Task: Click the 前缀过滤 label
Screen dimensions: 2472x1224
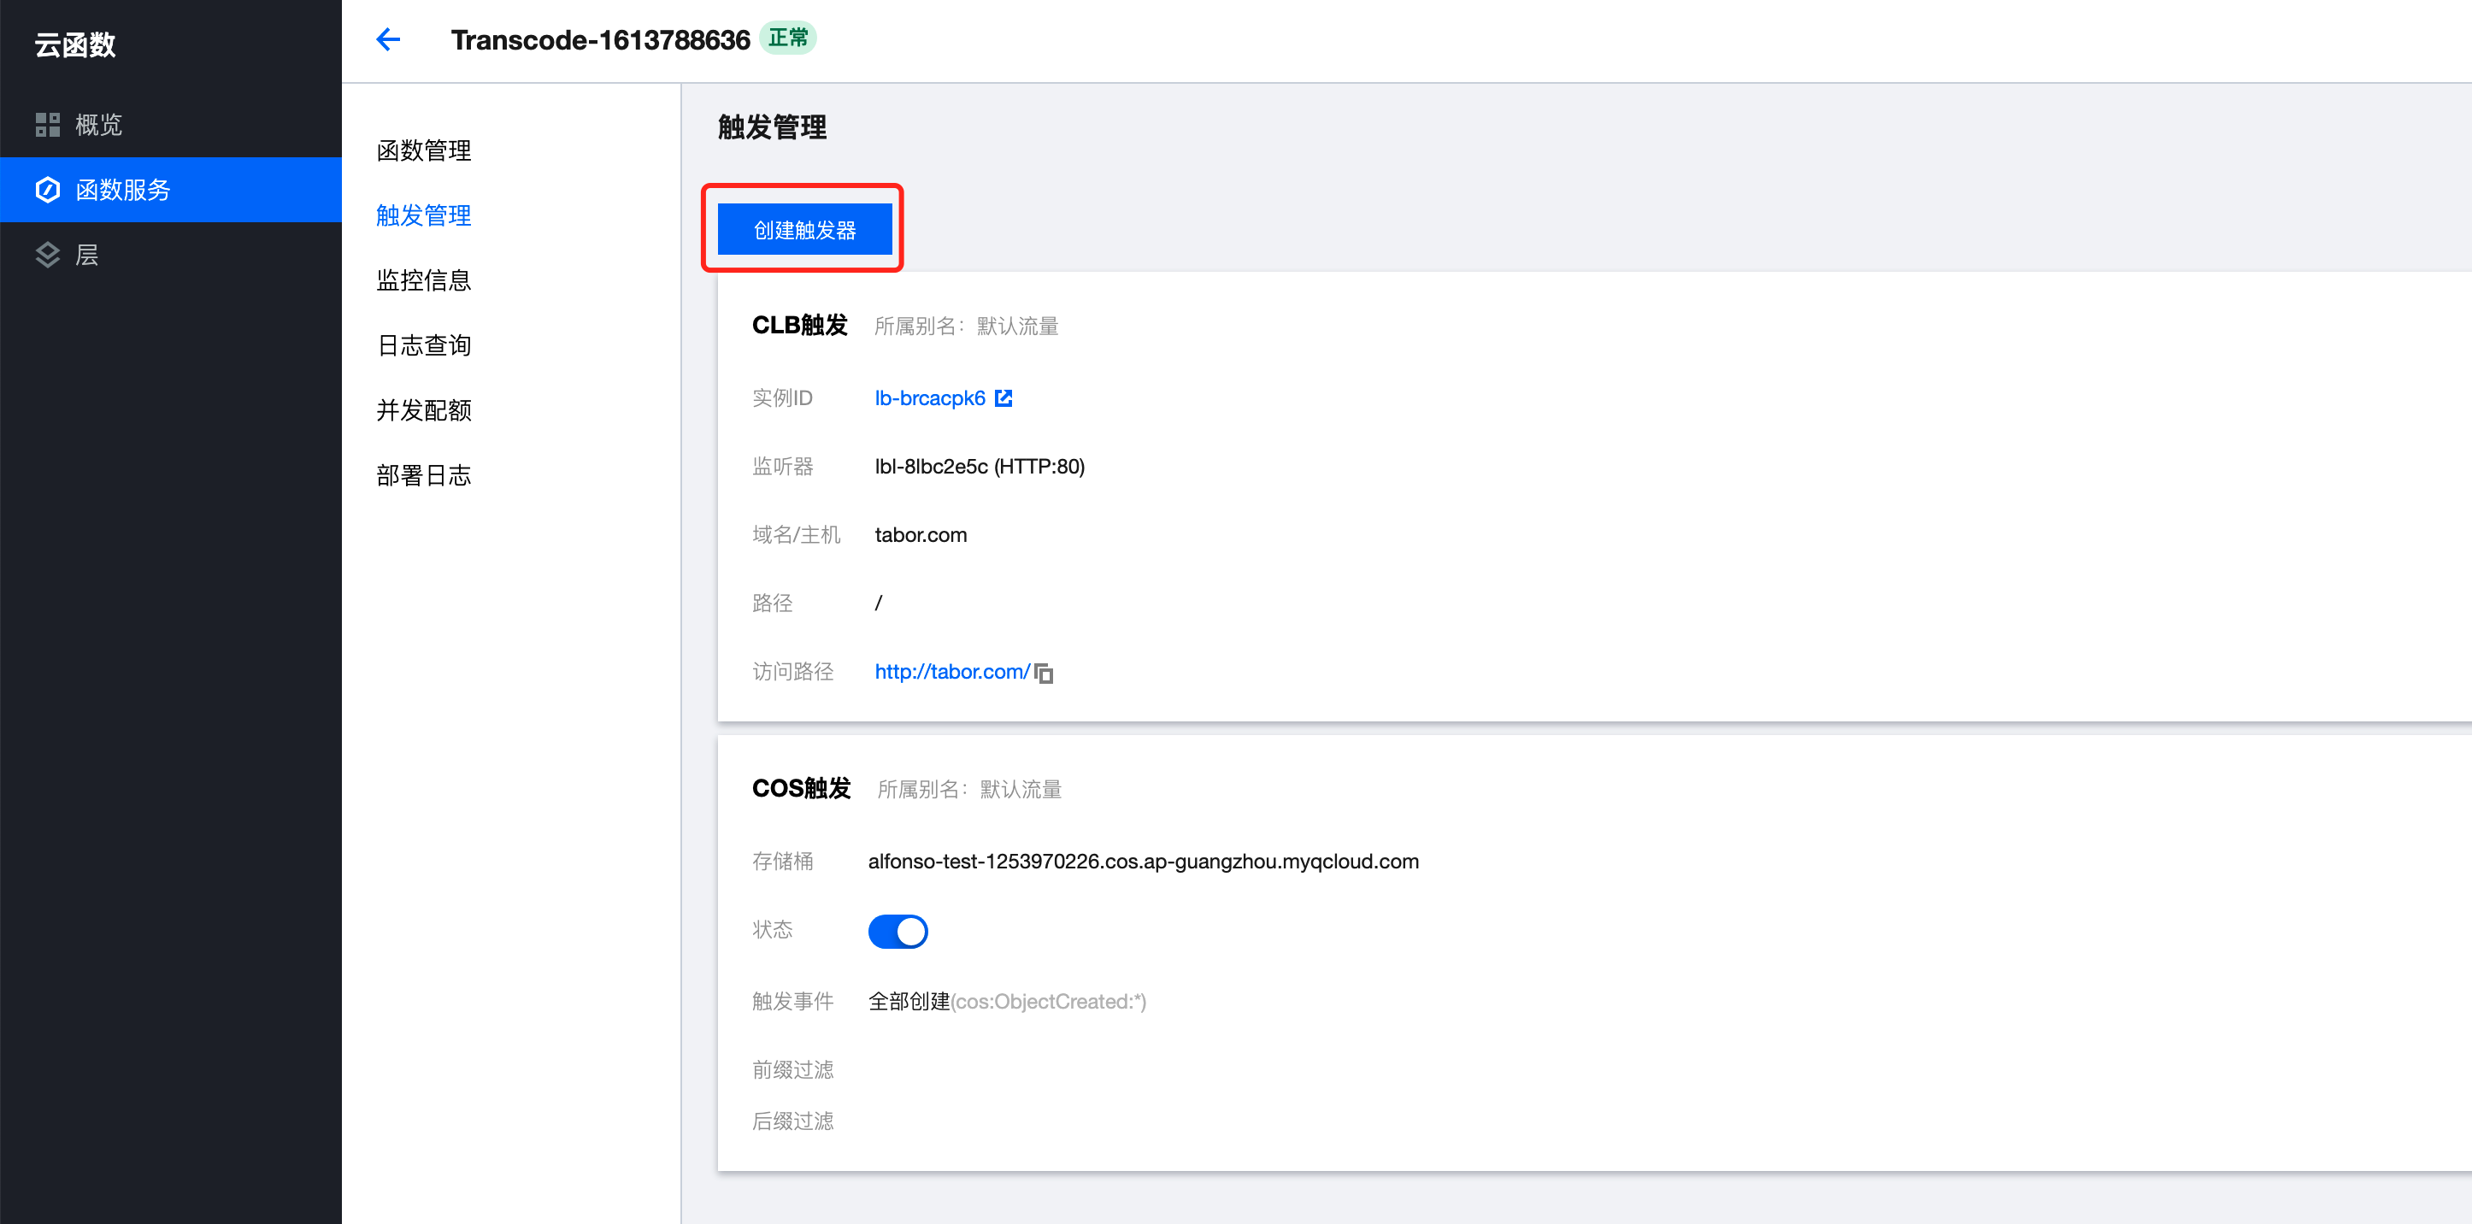Action: (x=792, y=1070)
